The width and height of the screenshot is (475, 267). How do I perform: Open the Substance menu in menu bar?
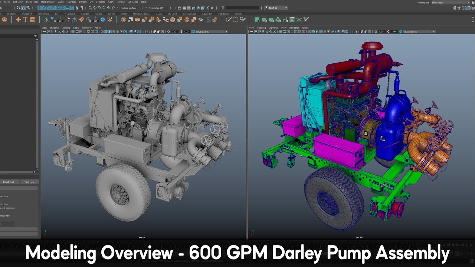coord(133,2)
